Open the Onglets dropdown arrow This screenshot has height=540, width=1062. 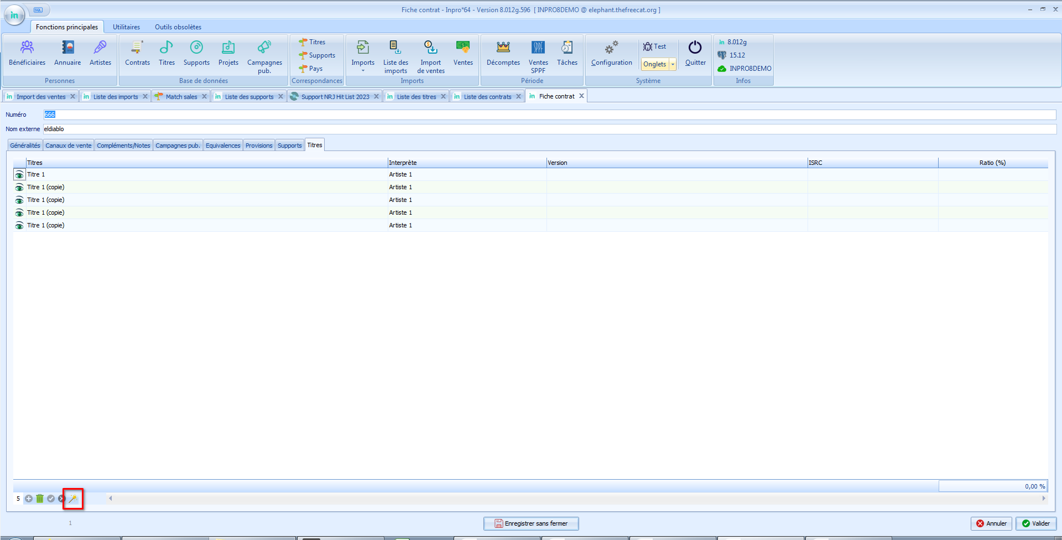click(673, 64)
